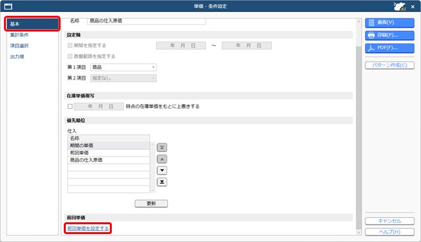Select 期間の単価 row in priority list
Viewport: 421px width, 242px height.
pyautogui.click(x=109, y=145)
